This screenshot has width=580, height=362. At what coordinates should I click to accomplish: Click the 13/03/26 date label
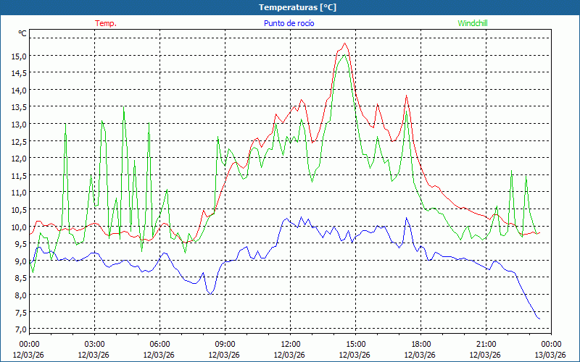550,355
